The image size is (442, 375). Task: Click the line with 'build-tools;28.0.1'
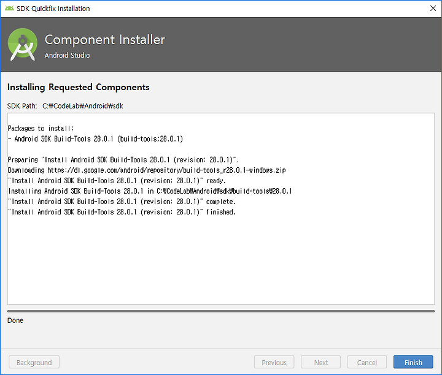(x=95, y=139)
